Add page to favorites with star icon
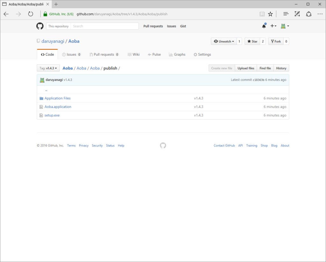The height and width of the screenshot is (262, 326). tap(270, 14)
